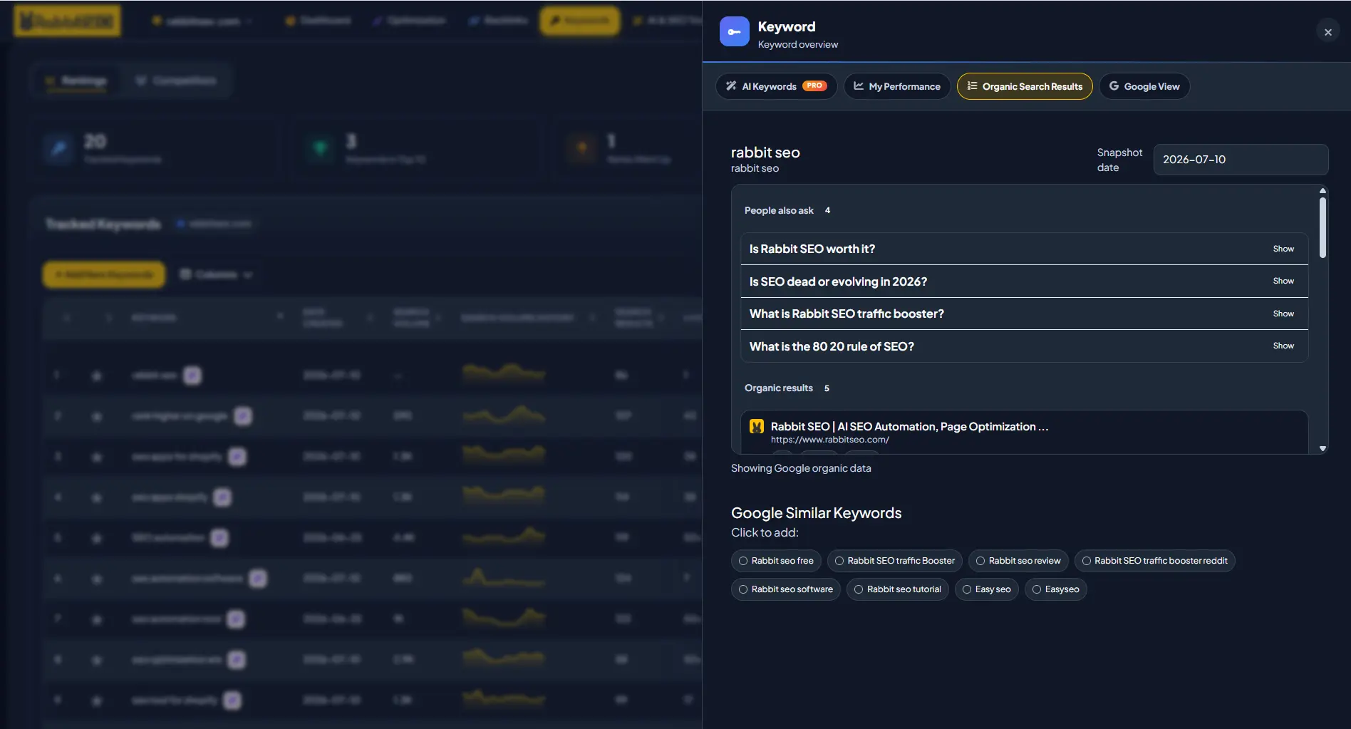This screenshot has width=1351, height=729.
Task: Click the chart icon on My Performance
Action: point(859,86)
